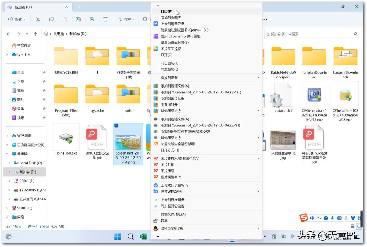Open Excel from the taskbar
Viewport: 367px width, 247px height.
click(143, 237)
